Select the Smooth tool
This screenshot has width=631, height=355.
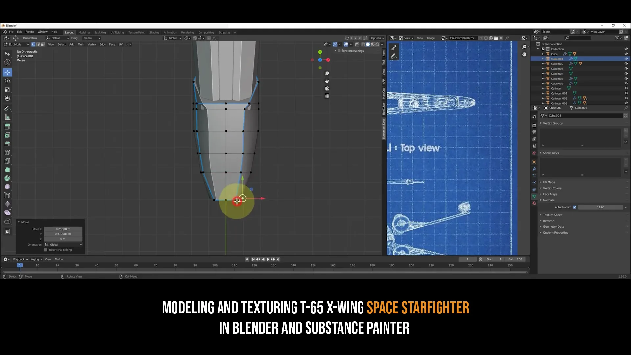(7, 186)
